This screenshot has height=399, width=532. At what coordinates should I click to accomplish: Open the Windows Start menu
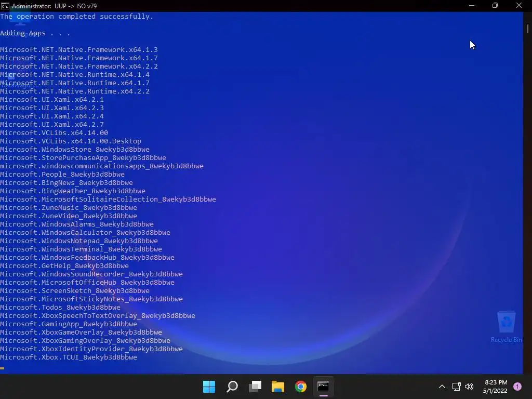click(209, 387)
